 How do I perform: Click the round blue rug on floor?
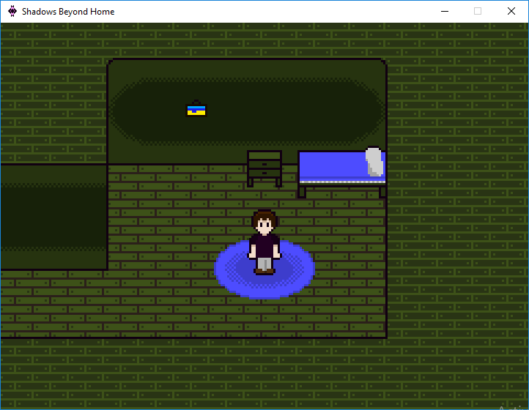264,268
